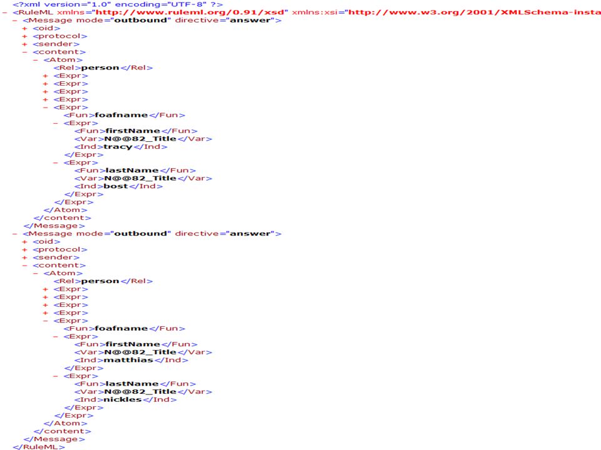Click 'answer' directive value of second Message

pos(250,234)
